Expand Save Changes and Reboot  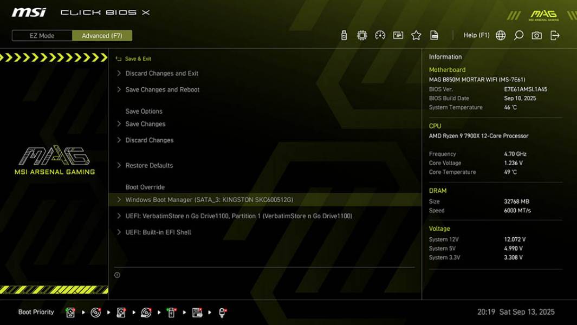pyautogui.click(x=161, y=89)
